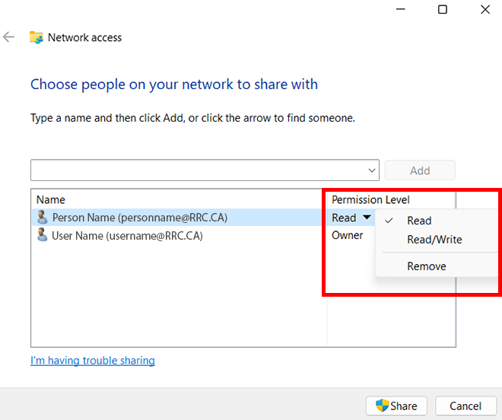Click the Permission Level column header
The image size is (502, 420).
point(370,199)
